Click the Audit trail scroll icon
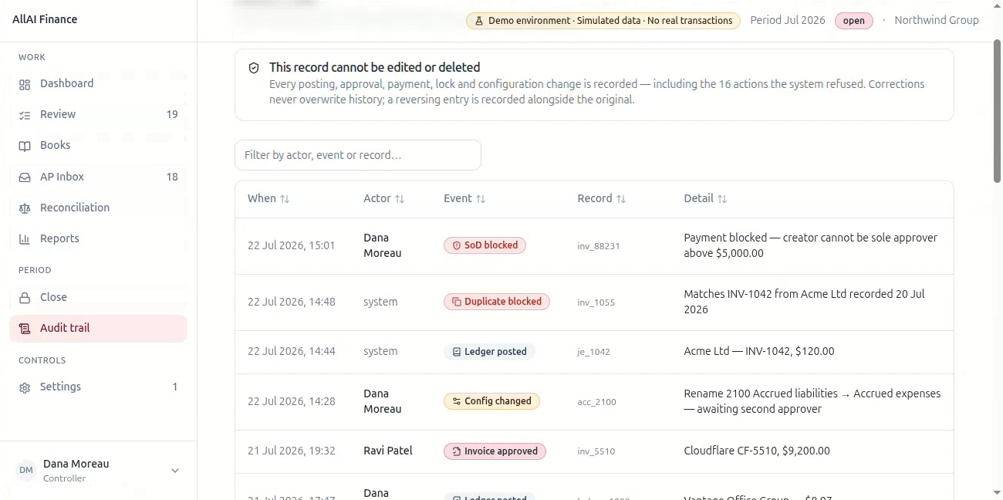1003x500 pixels. coord(25,329)
